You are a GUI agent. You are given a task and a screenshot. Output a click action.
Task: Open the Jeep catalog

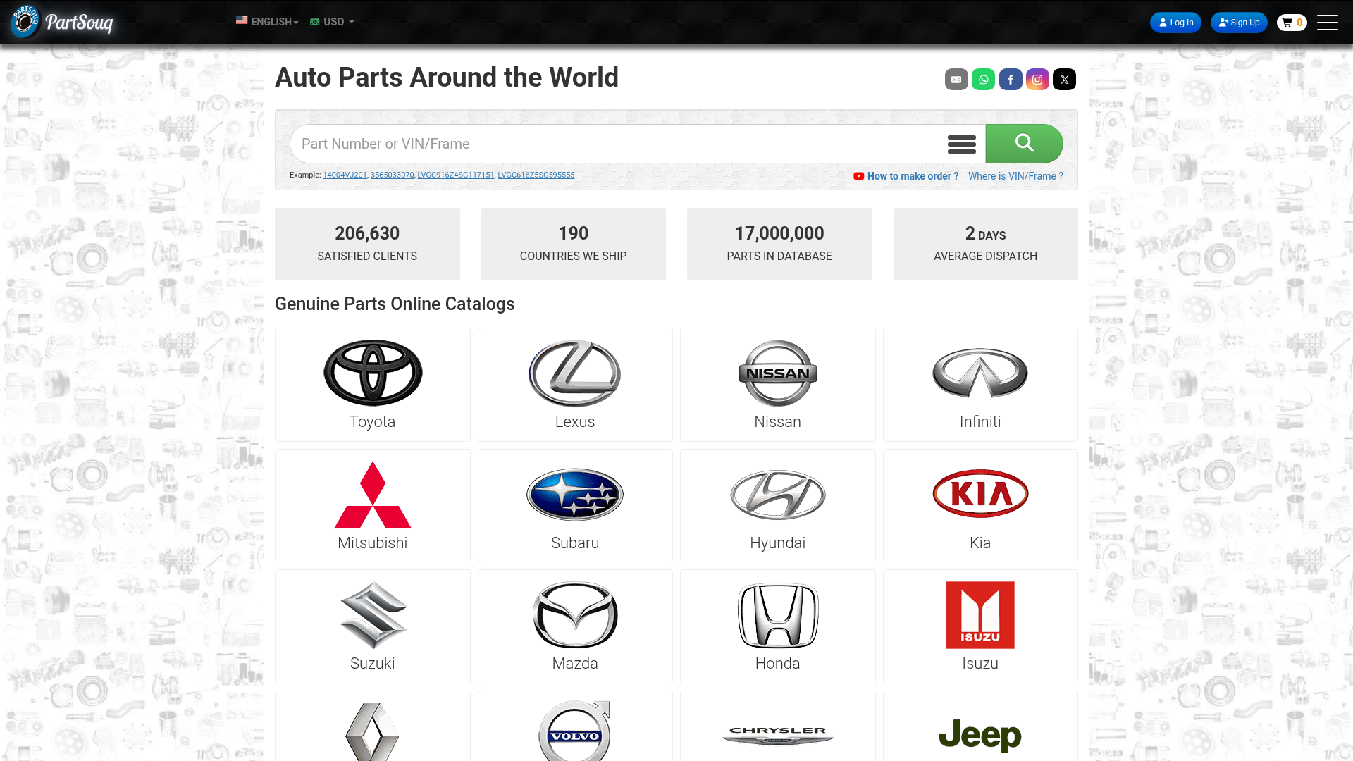click(x=980, y=727)
